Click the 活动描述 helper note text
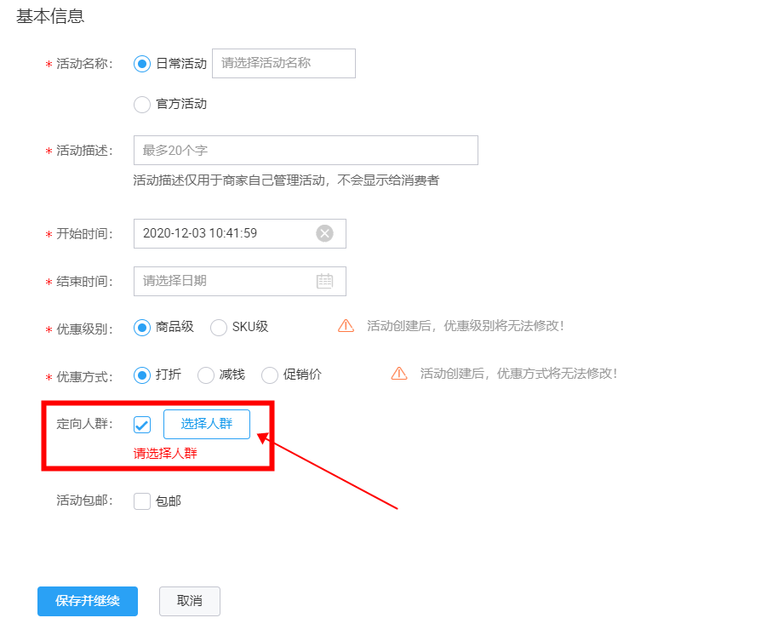The height and width of the screenshot is (635, 761). click(286, 180)
